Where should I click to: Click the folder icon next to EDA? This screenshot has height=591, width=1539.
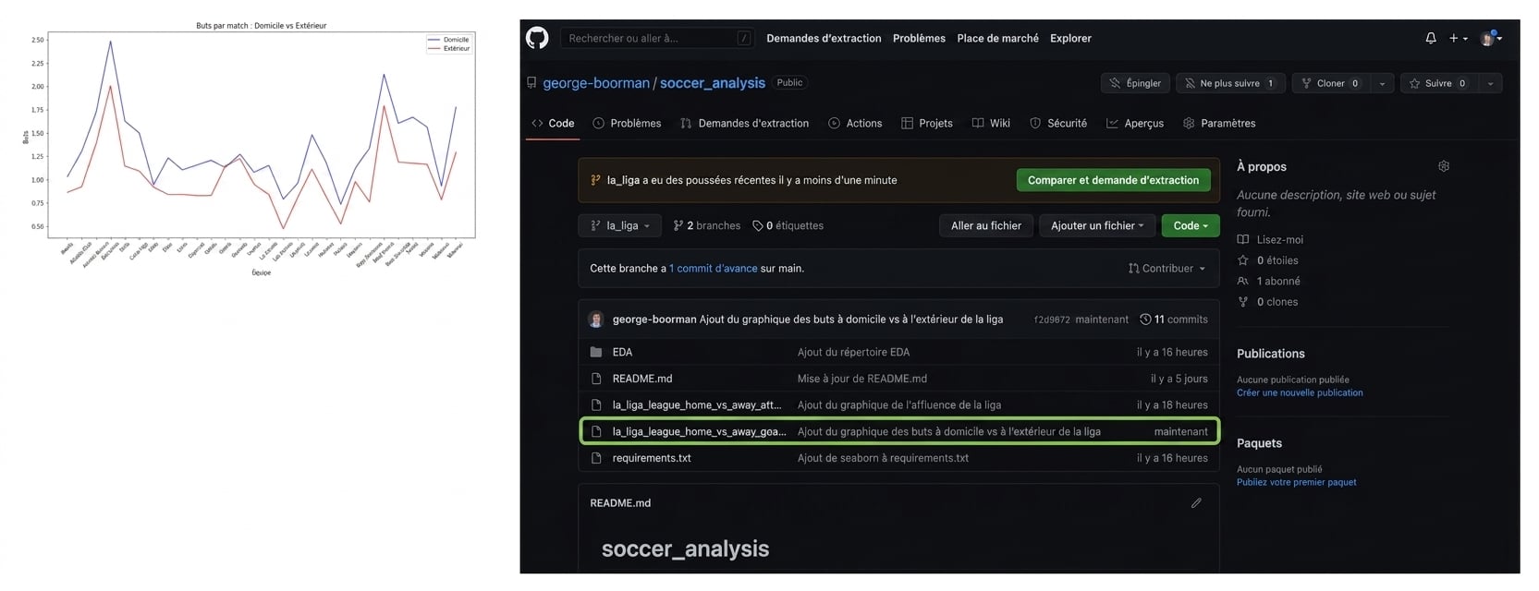pos(596,352)
